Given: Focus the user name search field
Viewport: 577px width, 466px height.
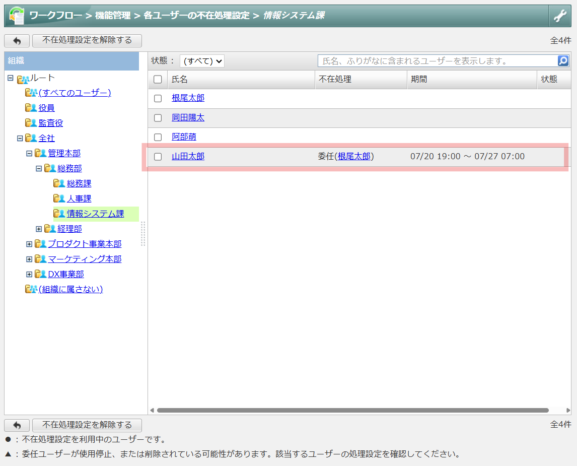Looking at the screenshot, I should coord(438,61).
